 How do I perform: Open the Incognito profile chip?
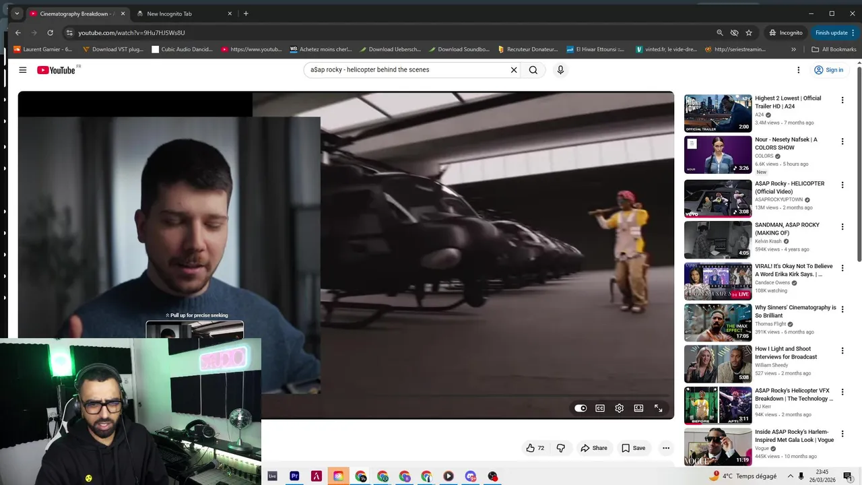pyautogui.click(x=786, y=32)
